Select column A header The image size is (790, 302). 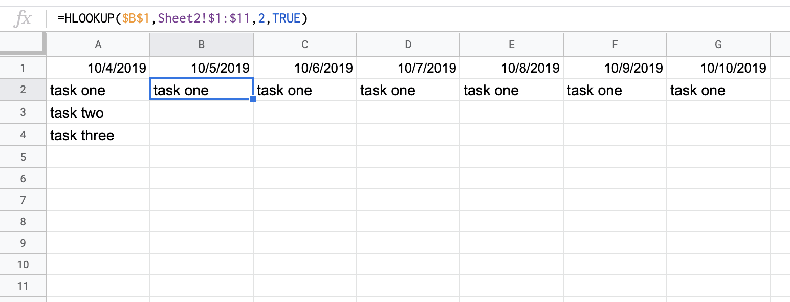[98, 45]
